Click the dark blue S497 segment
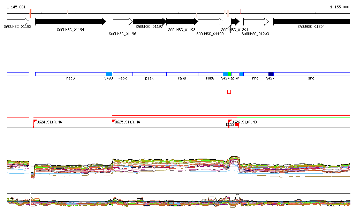The image size is (357, 213). pyautogui.click(x=271, y=74)
